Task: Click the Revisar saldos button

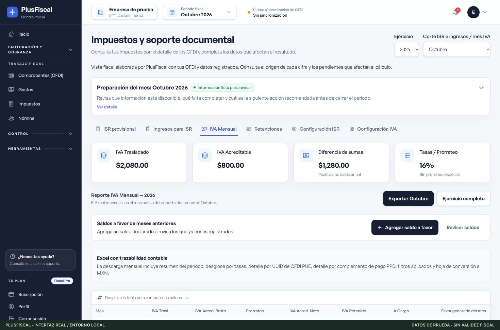Action: tap(463, 228)
